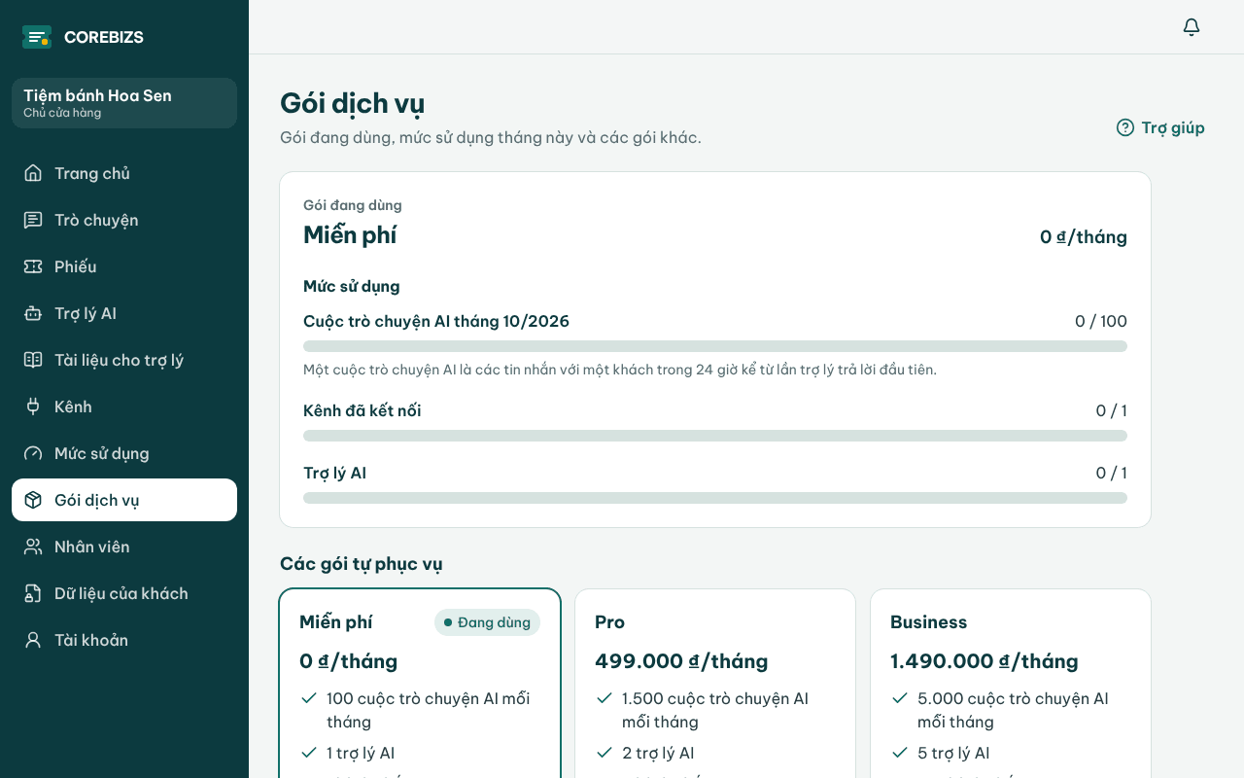The height and width of the screenshot is (778, 1244).
Task: Click the AI conversations usage progress bar
Action: (715, 346)
